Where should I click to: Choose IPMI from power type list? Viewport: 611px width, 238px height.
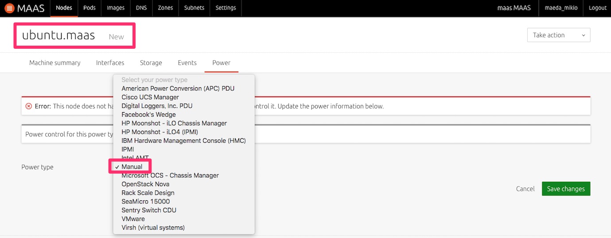[128, 149]
